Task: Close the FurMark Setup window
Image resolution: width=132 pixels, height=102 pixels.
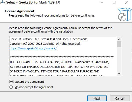Action: (x=127, y=2)
